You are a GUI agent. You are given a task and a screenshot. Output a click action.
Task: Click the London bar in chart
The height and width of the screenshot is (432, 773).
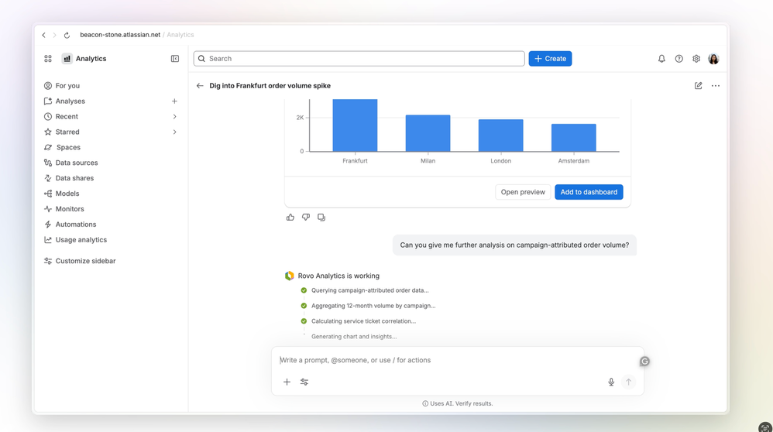click(501, 135)
